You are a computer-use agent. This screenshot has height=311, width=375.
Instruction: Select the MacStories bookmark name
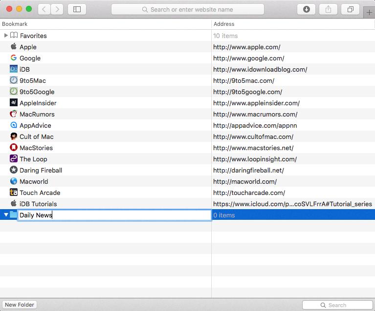(36, 148)
